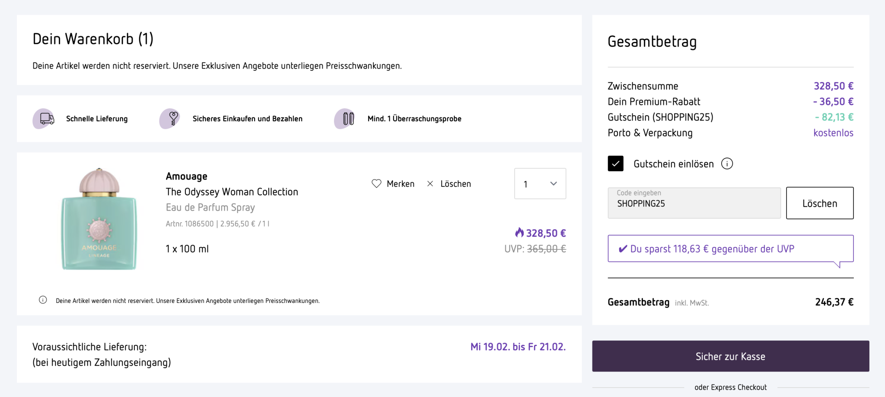Click the flame icon beside 328,50 € price
885x397 pixels.
click(519, 233)
